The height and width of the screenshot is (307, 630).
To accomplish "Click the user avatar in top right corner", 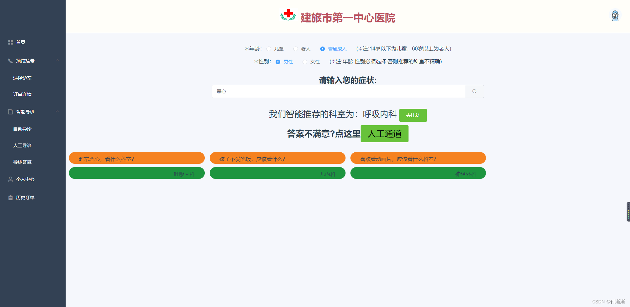I will coord(615,15).
